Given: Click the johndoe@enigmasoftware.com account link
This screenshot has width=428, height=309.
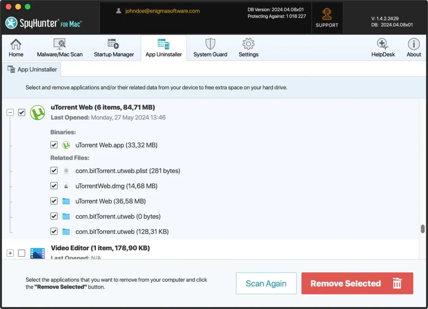Looking at the screenshot, I should point(163,11).
